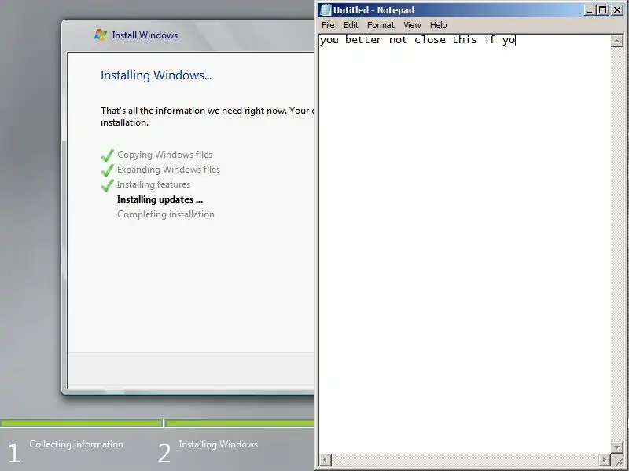Maximize the Untitled - Notepad window
This screenshot has height=471, width=629.
coord(602,10)
